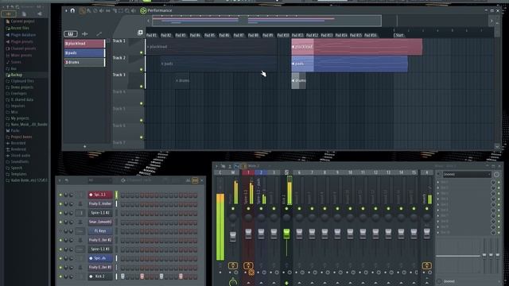
Task: Click the pink pluck lead clip in Track 1
Action: pyautogui.click(x=357, y=47)
